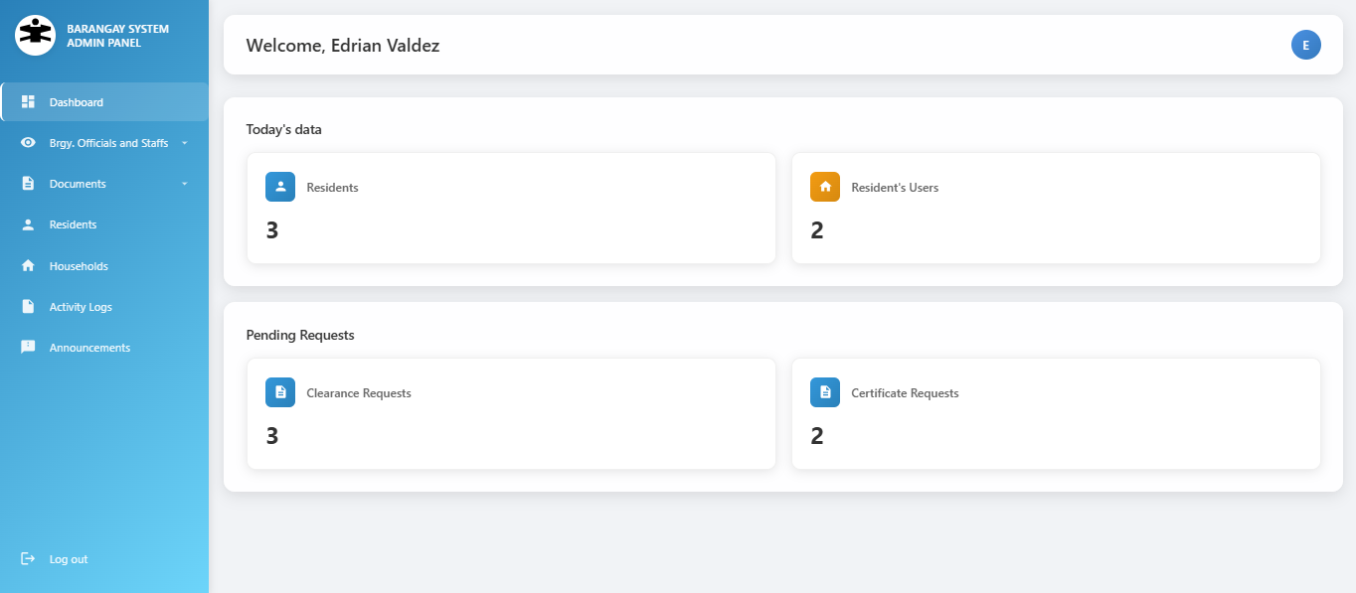Select Announcements from the sidebar
The height and width of the screenshot is (593, 1356).
(89, 348)
